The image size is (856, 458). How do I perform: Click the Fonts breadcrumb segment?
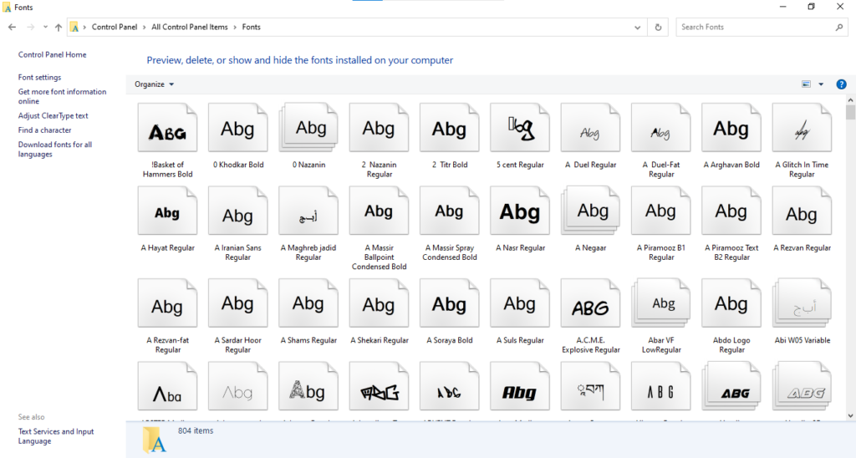click(x=251, y=27)
